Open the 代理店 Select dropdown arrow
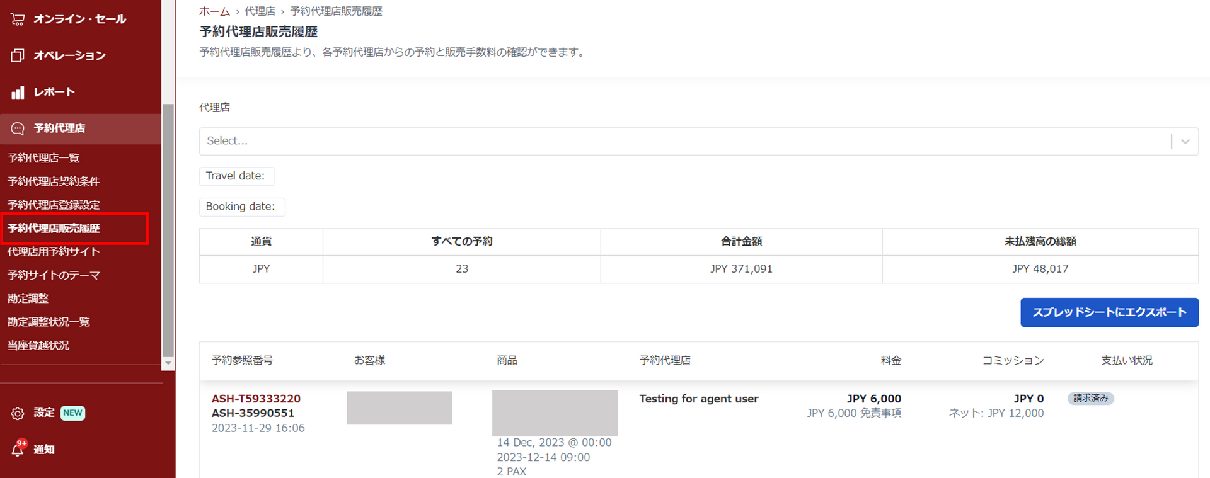Screen dimensions: 1210x478 coord(1185,141)
